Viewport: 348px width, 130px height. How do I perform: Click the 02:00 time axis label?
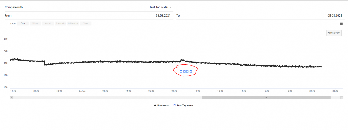[x=105, y=91]
